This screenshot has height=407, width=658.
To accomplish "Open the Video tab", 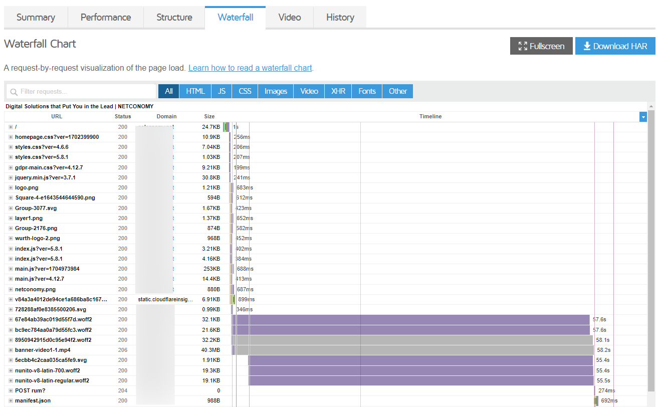I will (289, 17).
